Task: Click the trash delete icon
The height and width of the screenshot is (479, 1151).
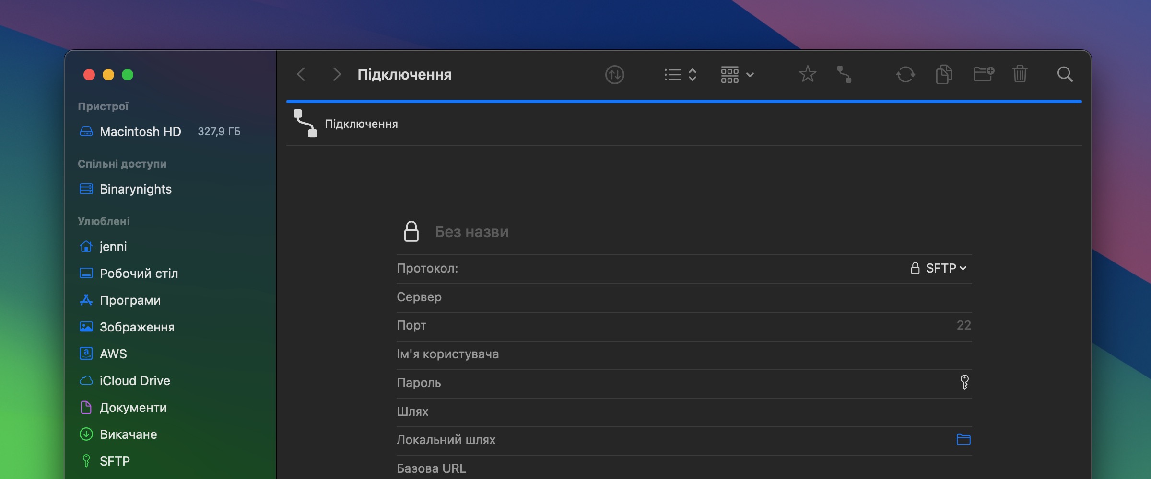Action: pos(1020,74)
